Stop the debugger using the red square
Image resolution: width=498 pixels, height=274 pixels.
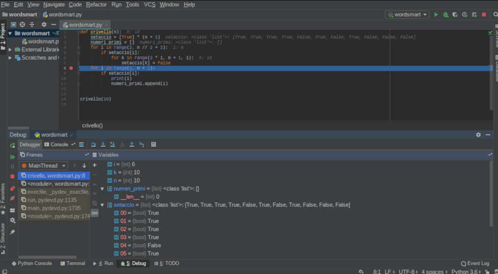pos(12,176)
